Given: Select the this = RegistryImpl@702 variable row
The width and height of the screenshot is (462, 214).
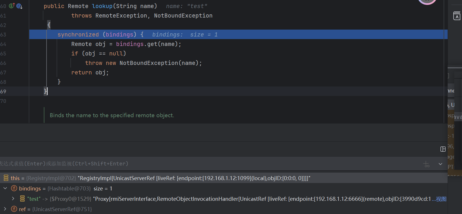Looking at the screenshot, I should click(x=224, y=178).
